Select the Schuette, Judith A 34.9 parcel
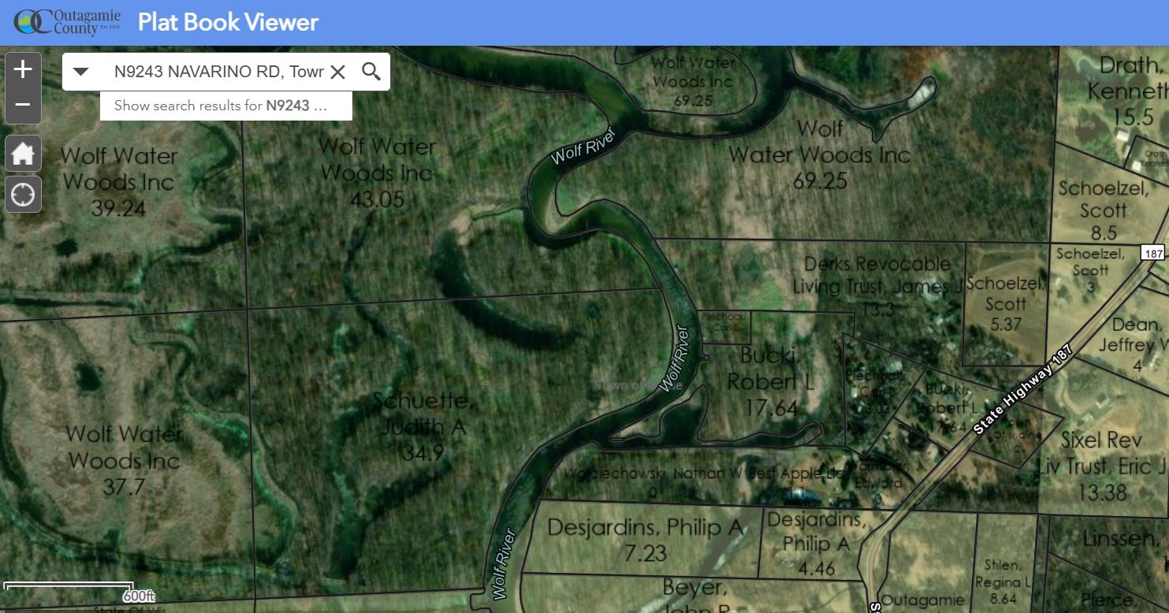Image resolution: width=1169 pixels, height=613 pixels. (423, 426)
